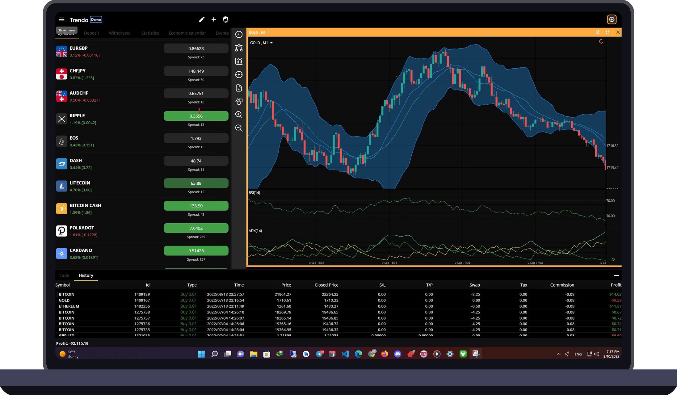This screenshot has width=677, height=395.
Task: Open the GOLD, M1 chart dropdown
Action: click(x=261, y=43)
